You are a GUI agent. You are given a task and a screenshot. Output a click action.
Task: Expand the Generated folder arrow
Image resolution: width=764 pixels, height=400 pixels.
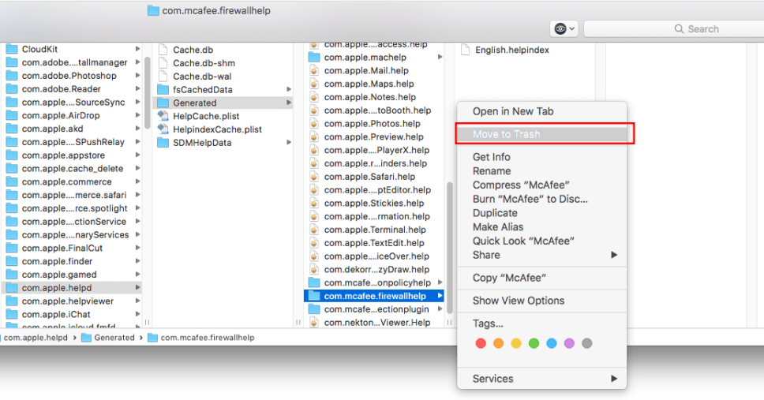tap(289, 103)
